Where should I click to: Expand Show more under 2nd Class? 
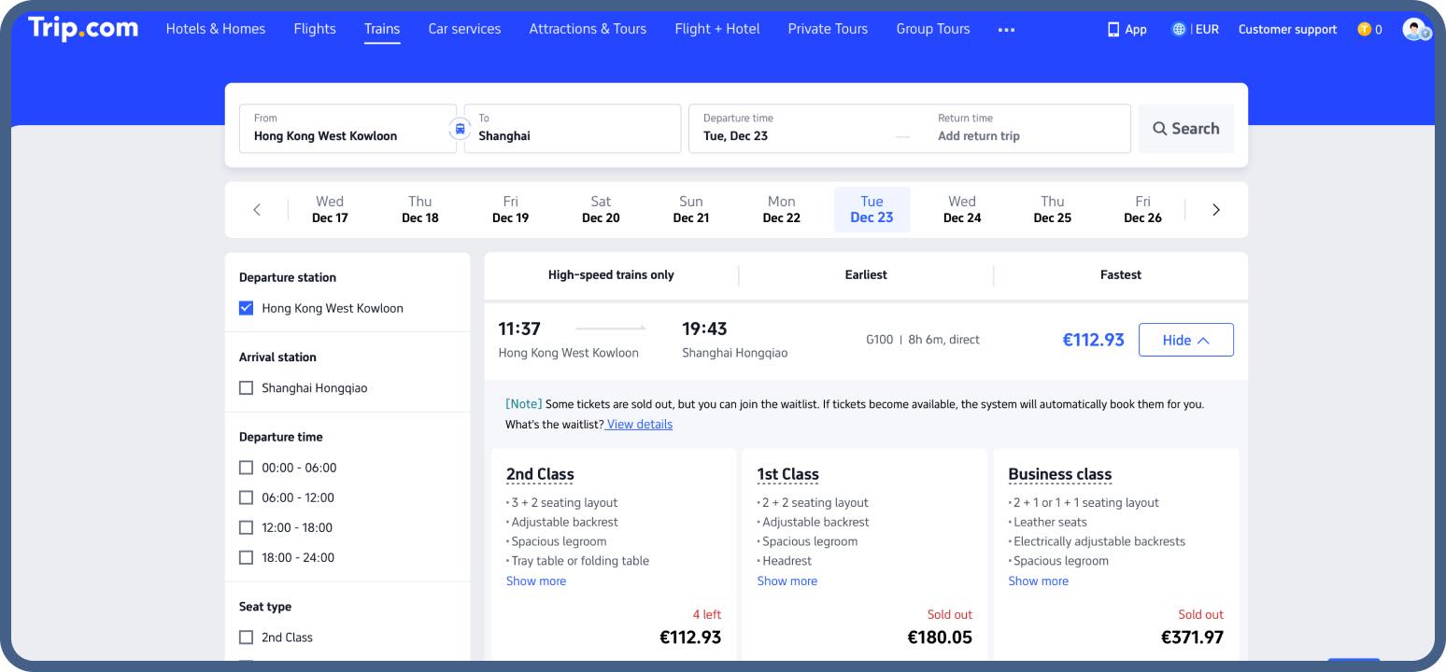536,581
